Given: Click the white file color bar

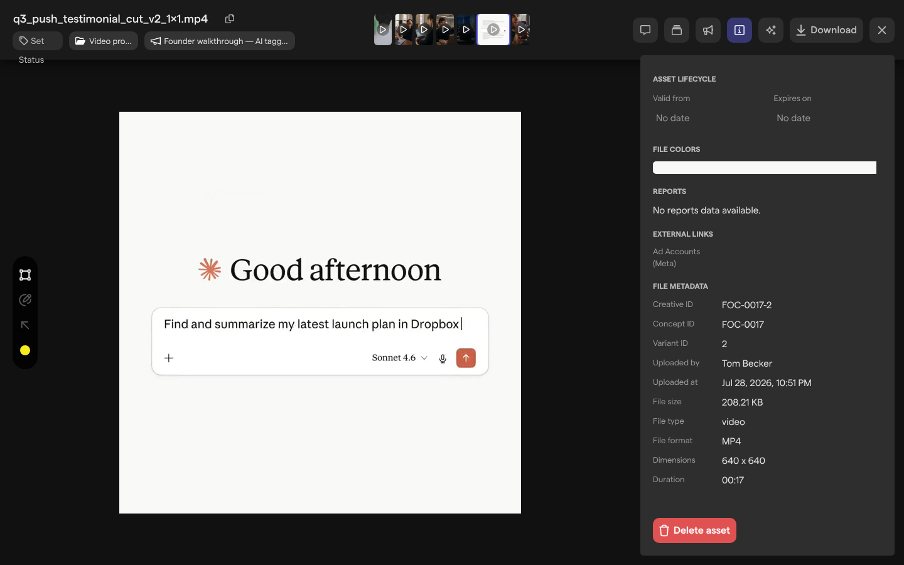Looking at the screenshot, I should 765,168.
